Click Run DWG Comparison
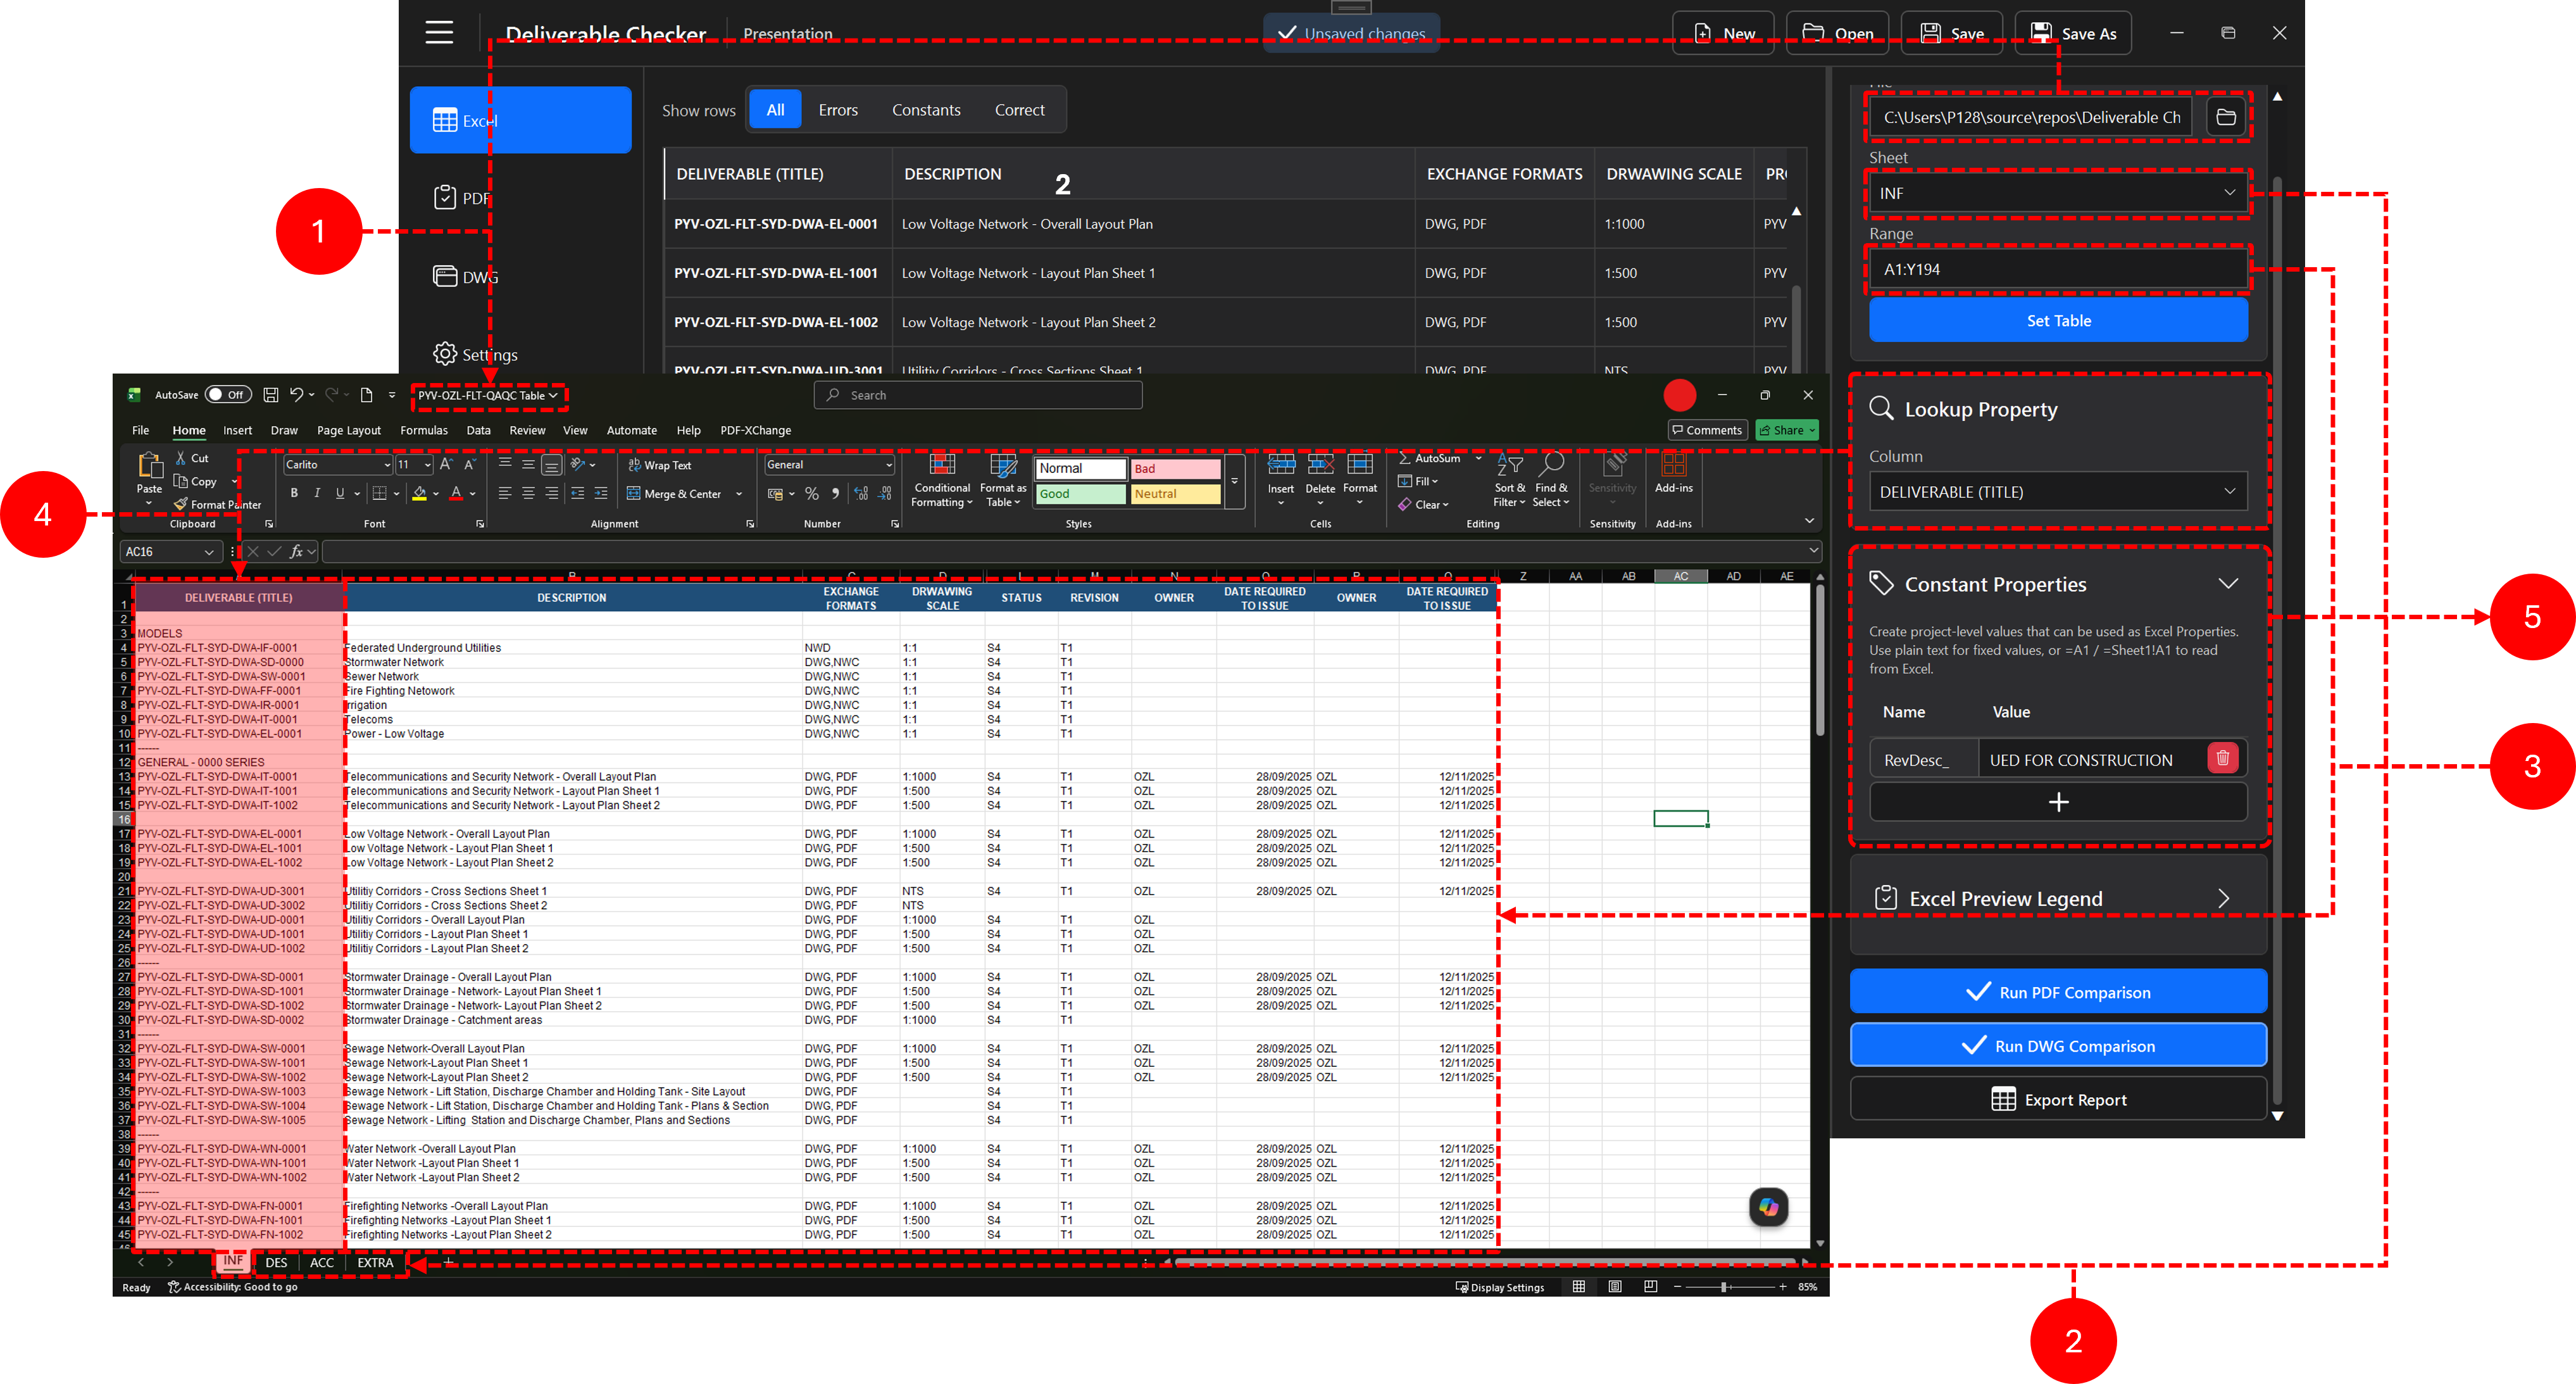Viewport: 2576px width, 1384px height. (x=2058, y=1045)
